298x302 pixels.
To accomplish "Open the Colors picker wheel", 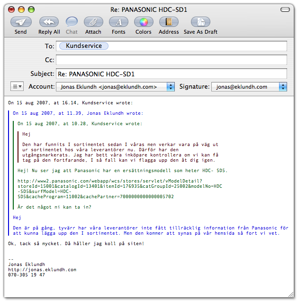I will tap(144, 22).
